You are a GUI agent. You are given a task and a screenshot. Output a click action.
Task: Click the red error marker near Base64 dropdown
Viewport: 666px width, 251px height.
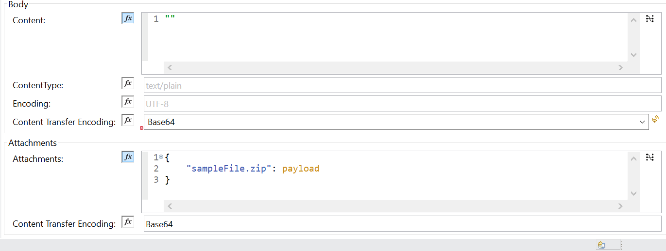click(x=142, y=128)
